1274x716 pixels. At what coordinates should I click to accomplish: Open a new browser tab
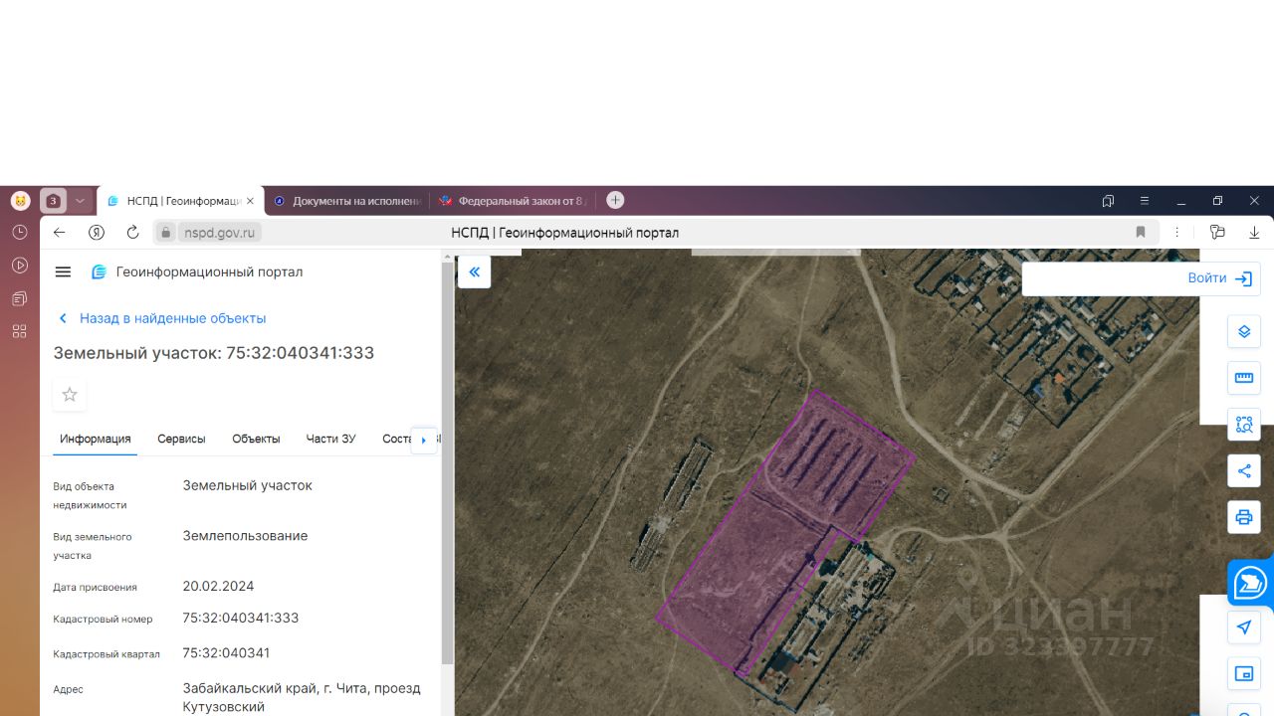coord(615,200)
